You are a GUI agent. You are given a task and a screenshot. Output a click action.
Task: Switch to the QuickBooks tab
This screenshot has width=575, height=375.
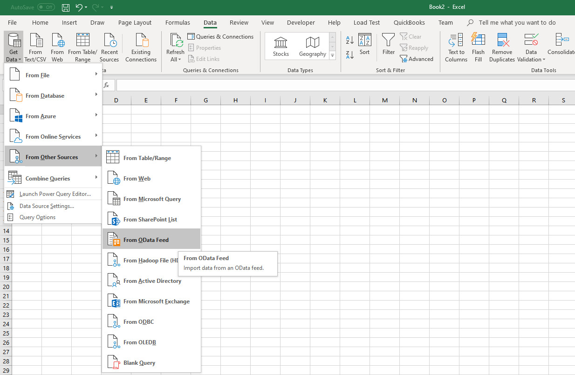[410, 22]
